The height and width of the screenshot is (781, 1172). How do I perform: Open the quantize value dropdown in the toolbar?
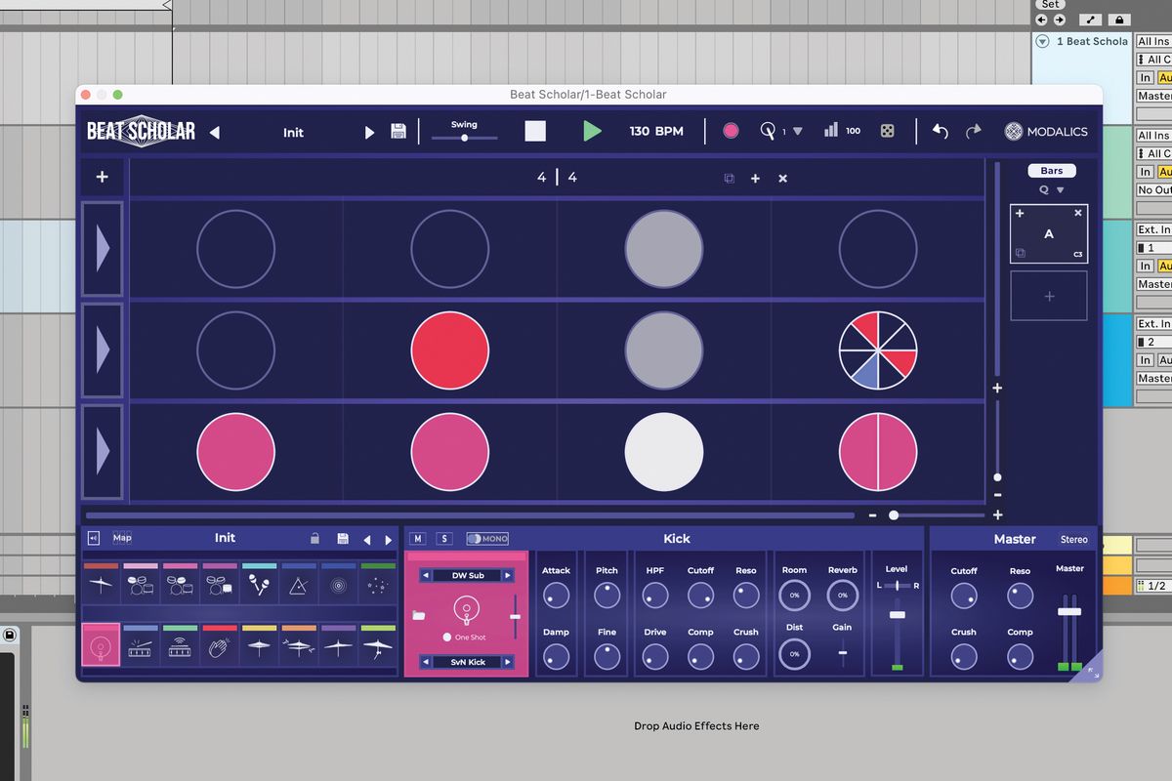(x=796, y=131)
